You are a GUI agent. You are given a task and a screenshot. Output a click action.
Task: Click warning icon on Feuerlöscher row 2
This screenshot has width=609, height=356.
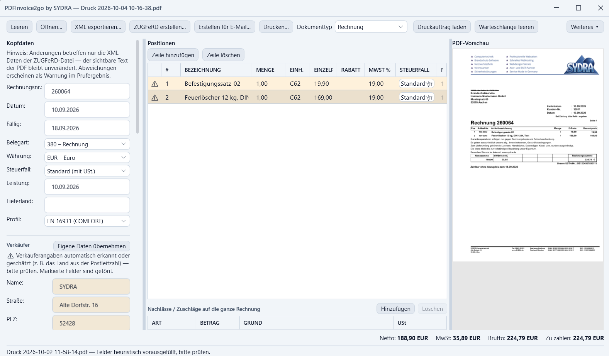(155, 98)
